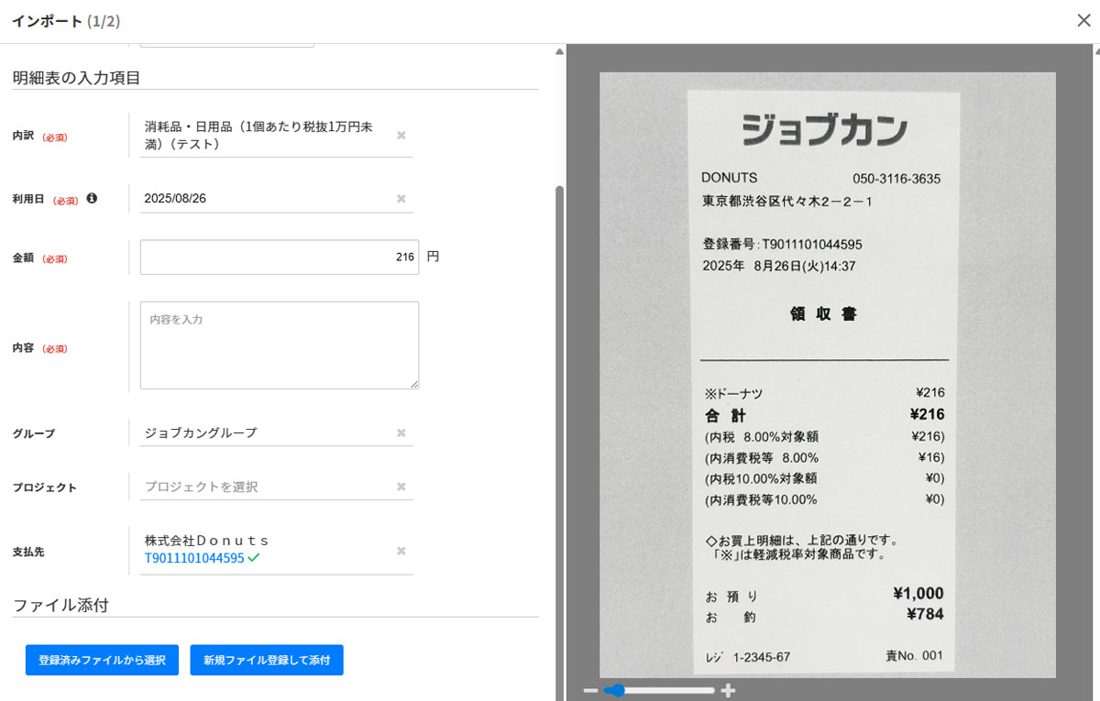Focus the 内容を入力 text area
1100x701 pixels.
coord(280,345)
